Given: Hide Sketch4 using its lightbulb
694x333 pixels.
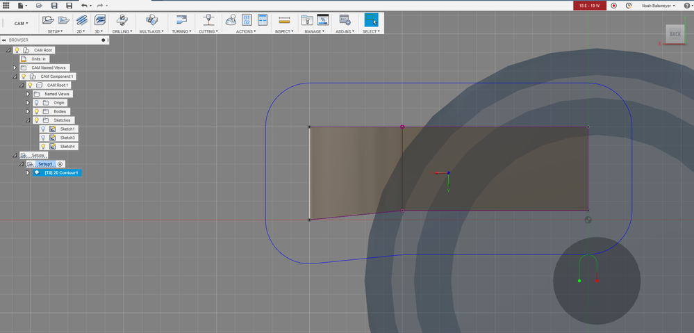Looking at the screenshot, I should coord(43,146).
